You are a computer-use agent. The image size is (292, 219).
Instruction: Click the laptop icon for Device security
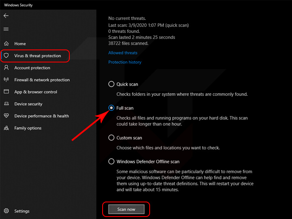click(x=6, y=103)
